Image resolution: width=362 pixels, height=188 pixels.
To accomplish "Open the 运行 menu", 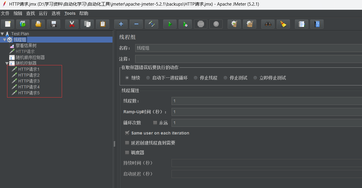I will click(43, 13).
